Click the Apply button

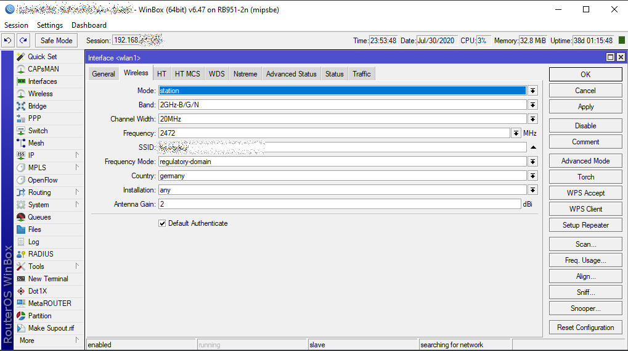pyautogui.click(x=585, y=107)
